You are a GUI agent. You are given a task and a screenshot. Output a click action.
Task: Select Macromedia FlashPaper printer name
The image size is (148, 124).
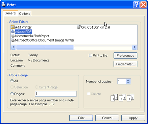pyautogui.click(x=32, y=36)
